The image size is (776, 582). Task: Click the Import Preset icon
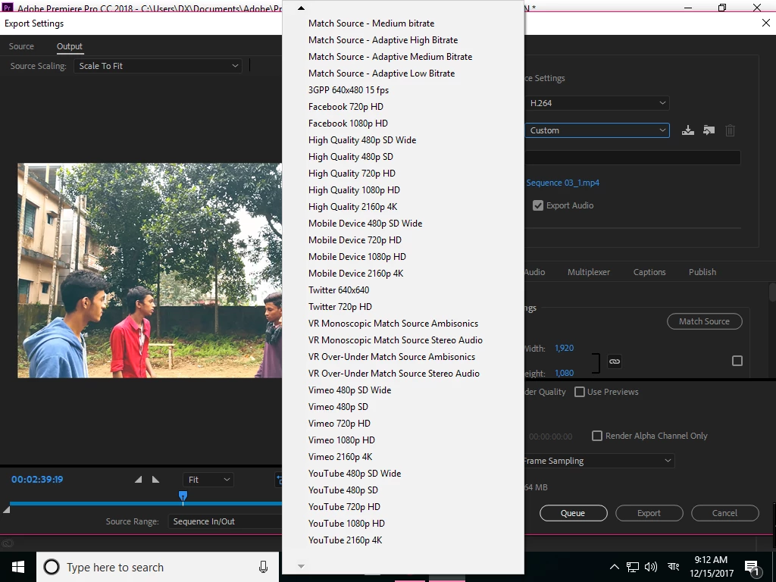(x=709, y=130)
